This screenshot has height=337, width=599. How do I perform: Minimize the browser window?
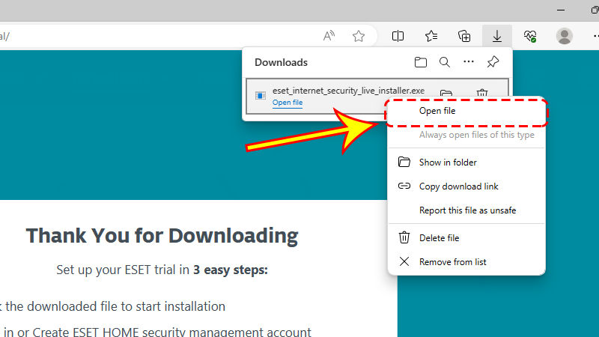click(x=560, y=10)
